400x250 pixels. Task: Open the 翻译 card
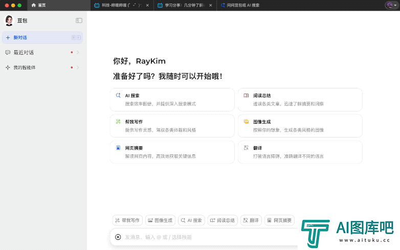[300, 152]
